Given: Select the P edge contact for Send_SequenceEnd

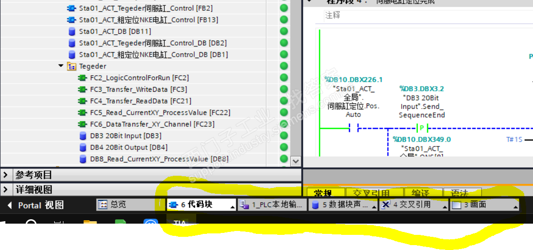Looking at the screenshot, I should click(422, 128).
